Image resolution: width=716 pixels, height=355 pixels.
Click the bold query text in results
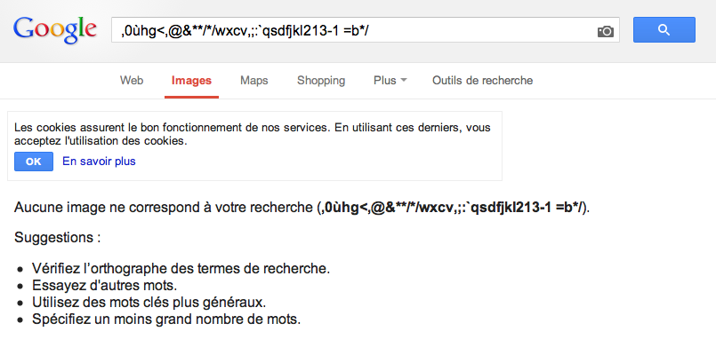pyautogui.click(x=453, y=208)
